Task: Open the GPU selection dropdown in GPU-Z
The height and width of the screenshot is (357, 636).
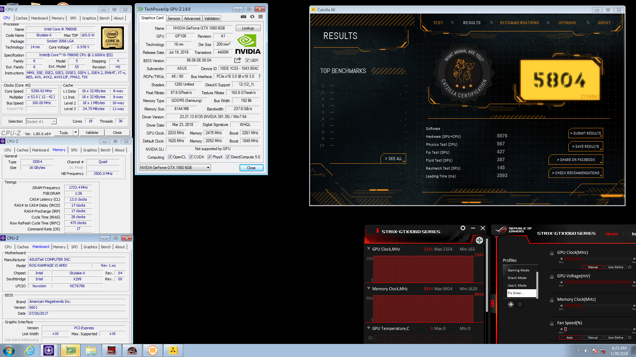Action: point(175,168)
